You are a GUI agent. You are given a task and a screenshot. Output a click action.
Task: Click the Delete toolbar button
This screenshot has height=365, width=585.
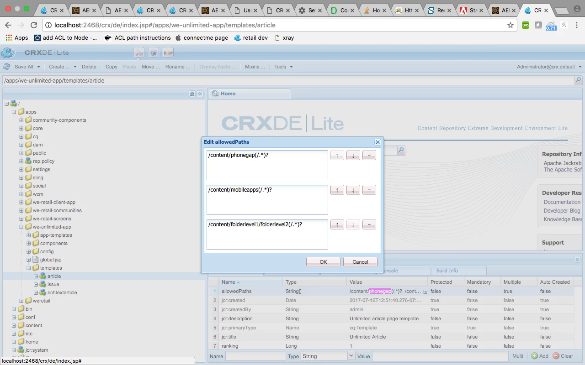pos(89,67)
